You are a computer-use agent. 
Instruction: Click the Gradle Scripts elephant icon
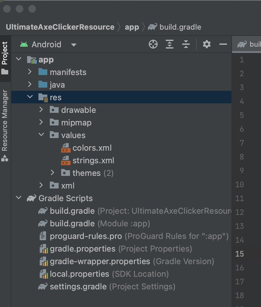click(32, 198)
